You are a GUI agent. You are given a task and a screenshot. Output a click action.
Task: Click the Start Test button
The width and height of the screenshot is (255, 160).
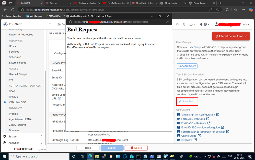pos(186,101)
